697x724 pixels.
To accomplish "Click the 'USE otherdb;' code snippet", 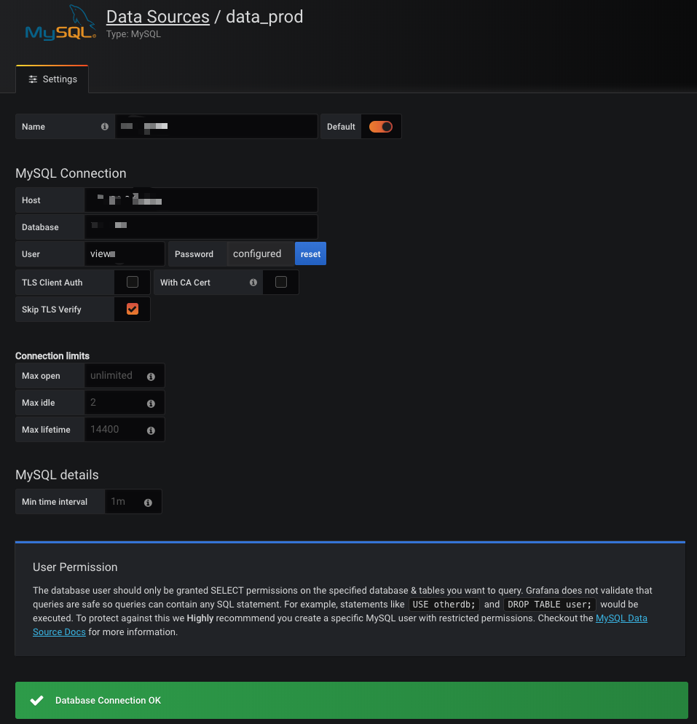I will 444,605.
